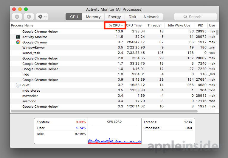Screen dimensions: 228x158
Task: Focus the Search field
Action: 196,17
